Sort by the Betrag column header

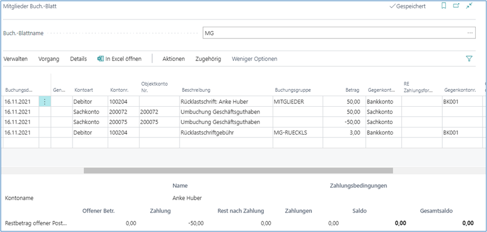click(353, 90)
